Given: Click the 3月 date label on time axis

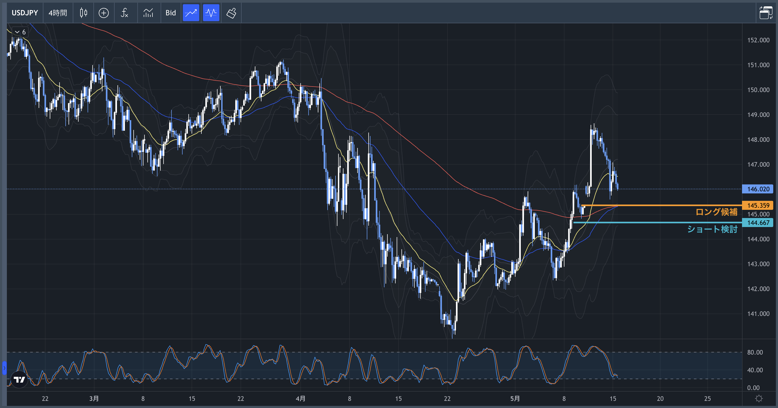Looking at the screenshot, I should 94,399.
